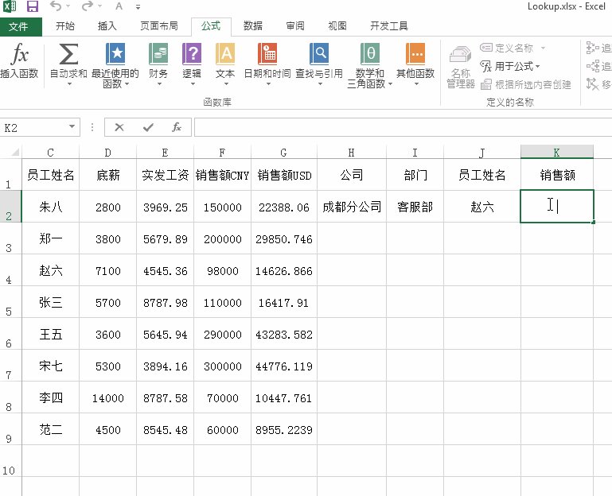Select cell with name 范二
Image resolution: width=612 pixels, height=496 pixels.
pyautogui.click(x=50, y=430)
